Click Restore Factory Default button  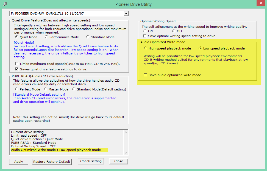(52, 162)
